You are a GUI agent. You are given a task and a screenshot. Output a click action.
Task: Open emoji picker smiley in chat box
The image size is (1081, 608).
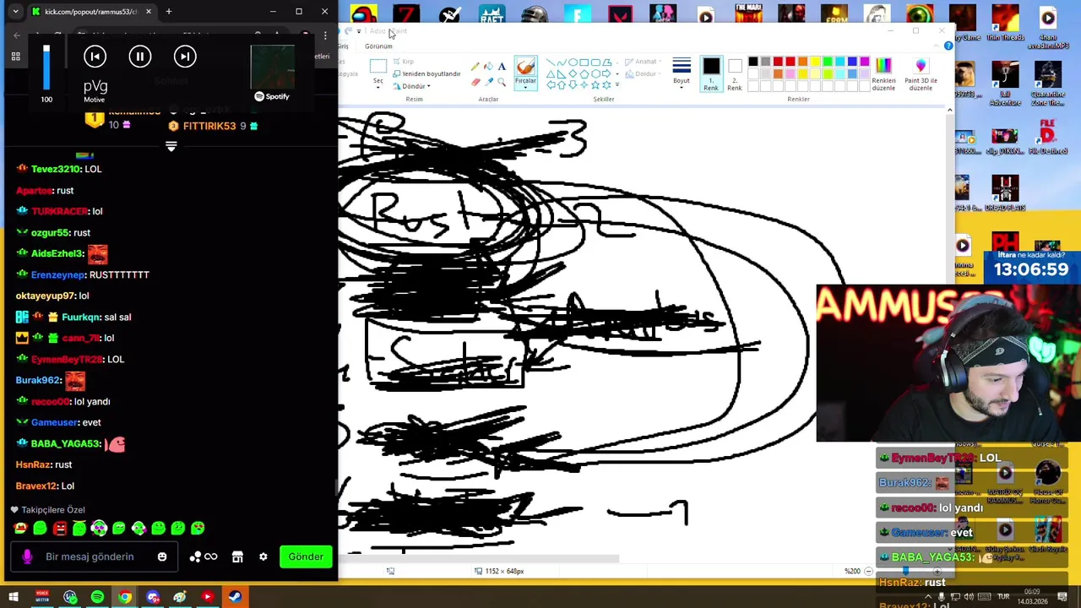click(x=162, y=556)
